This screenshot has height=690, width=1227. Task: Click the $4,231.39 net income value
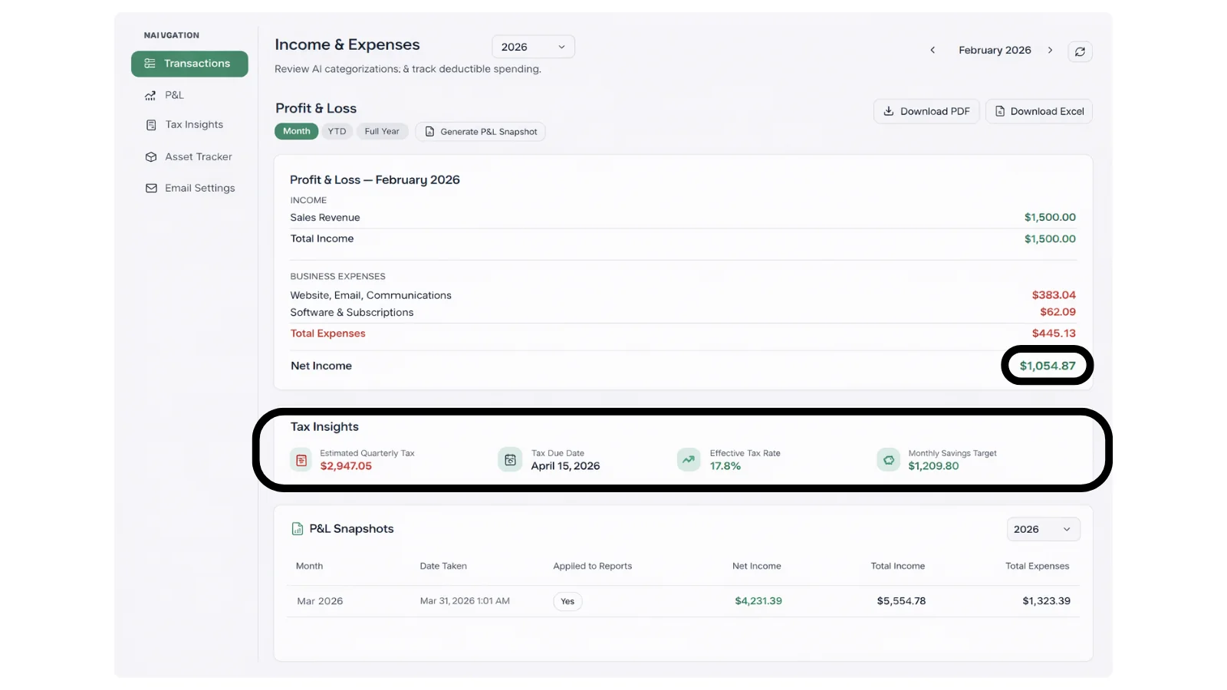[x=758, y=601]
